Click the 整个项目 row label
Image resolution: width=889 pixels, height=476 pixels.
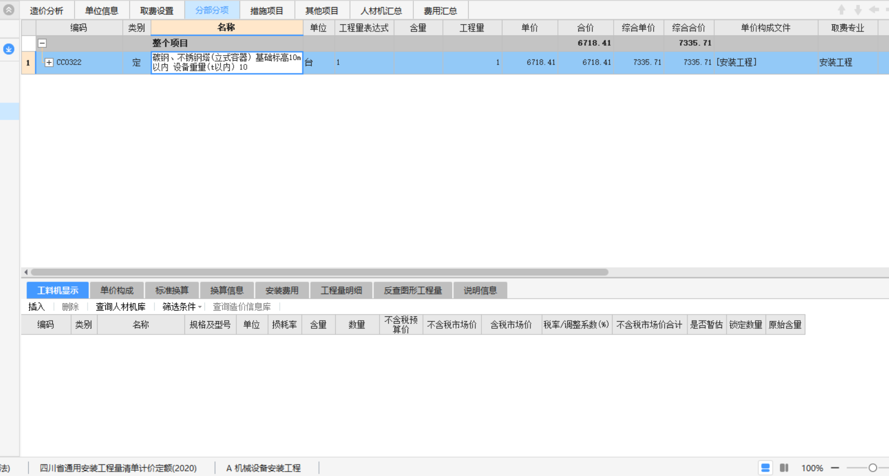(x=170, y=43)
